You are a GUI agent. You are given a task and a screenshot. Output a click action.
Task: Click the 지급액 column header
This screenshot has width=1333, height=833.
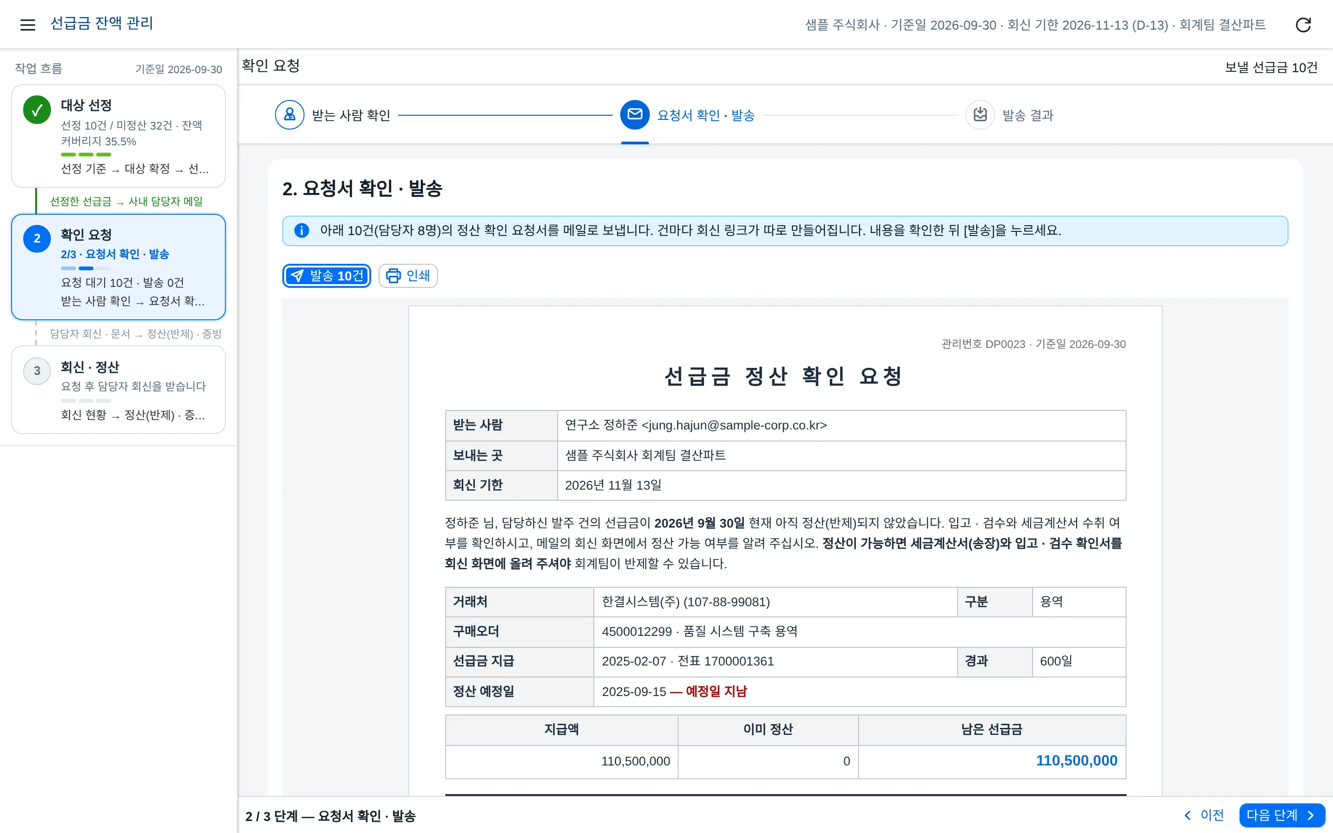(561, 729)
